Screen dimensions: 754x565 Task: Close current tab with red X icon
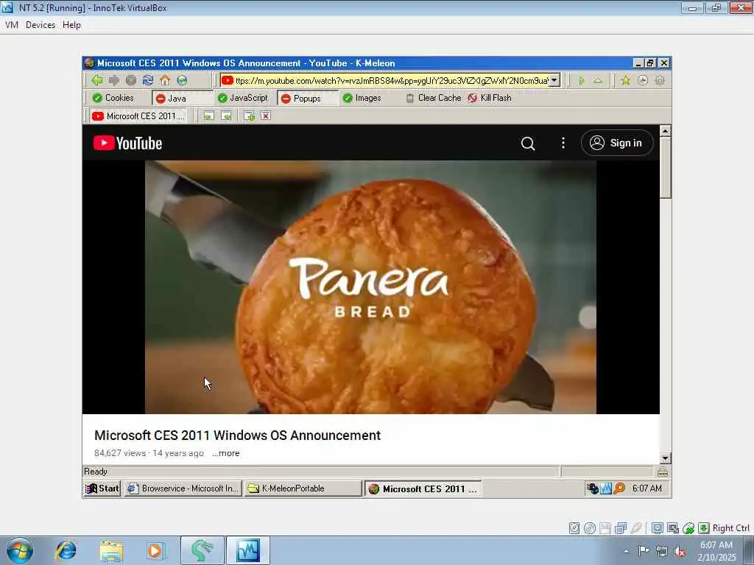point(266,116)
